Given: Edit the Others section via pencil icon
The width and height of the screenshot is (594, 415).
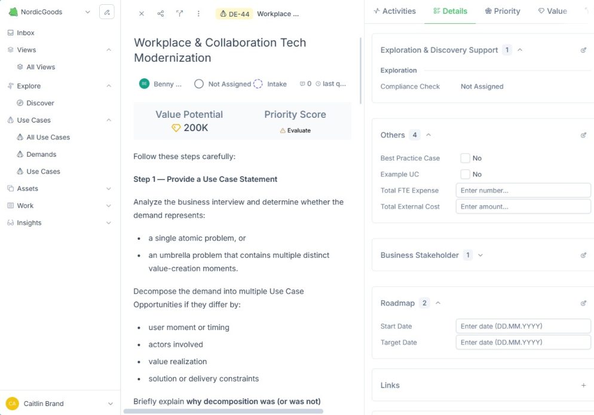Looking at the screenshot, I should point(583,135).
